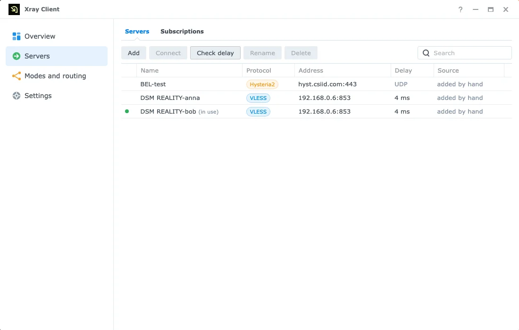Image resolution: width=519 pixels, height=330 pixels.
Task: Minimize the Xray Client window
Action: [476, 9]
